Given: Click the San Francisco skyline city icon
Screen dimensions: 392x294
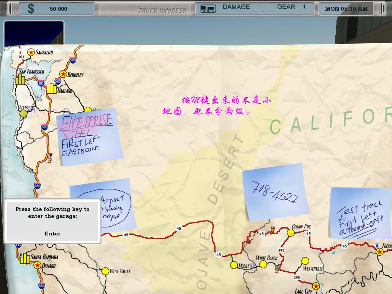Looking at the screenshot, I should pos(20,79).
